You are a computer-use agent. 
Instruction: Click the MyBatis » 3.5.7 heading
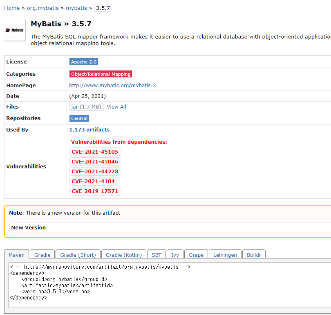(x=61, y=24)
